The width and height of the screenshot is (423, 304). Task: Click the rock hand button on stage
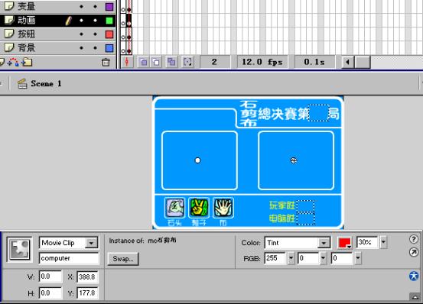pyautogui.click(x=175, y=208)
